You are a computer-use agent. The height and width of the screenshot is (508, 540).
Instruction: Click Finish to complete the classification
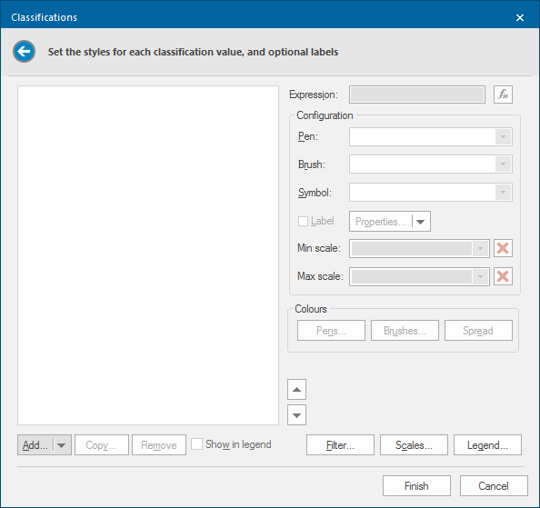416,485
